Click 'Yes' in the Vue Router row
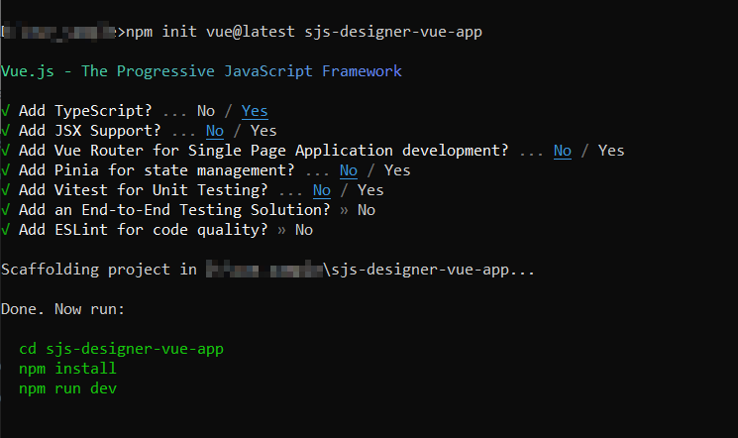This screenshot has width=738, height=438. click(611, 151)
